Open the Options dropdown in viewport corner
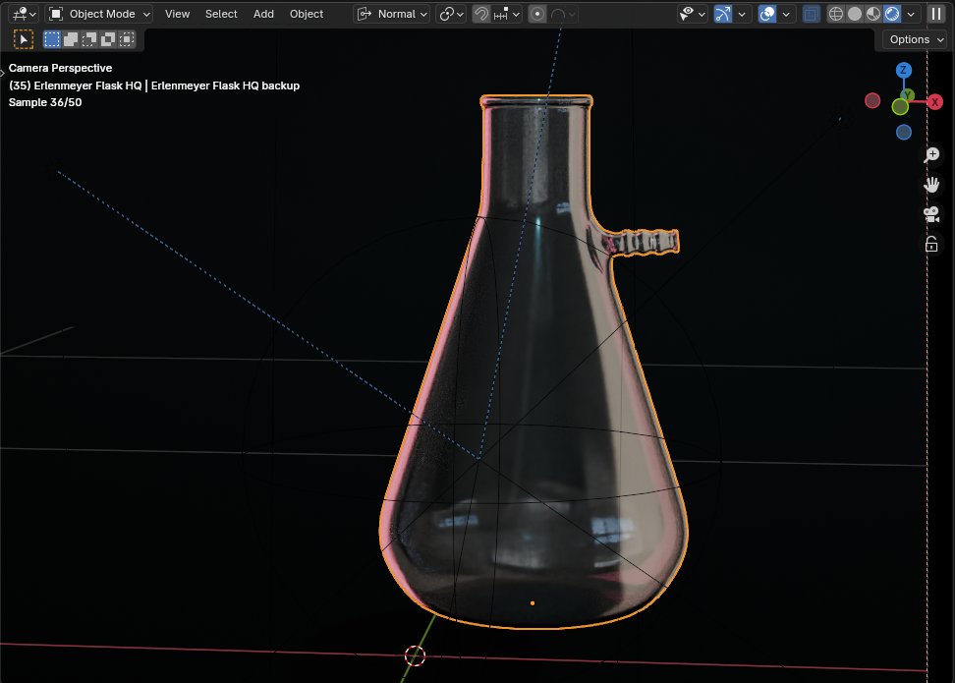Screen dimensions: 955x683 coord(913,39)
